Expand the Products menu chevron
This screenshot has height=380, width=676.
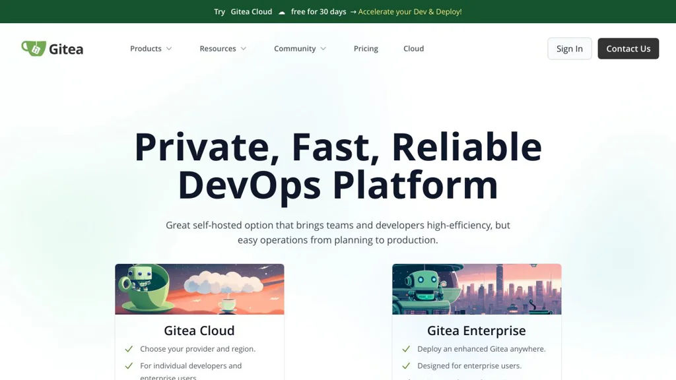169,49
